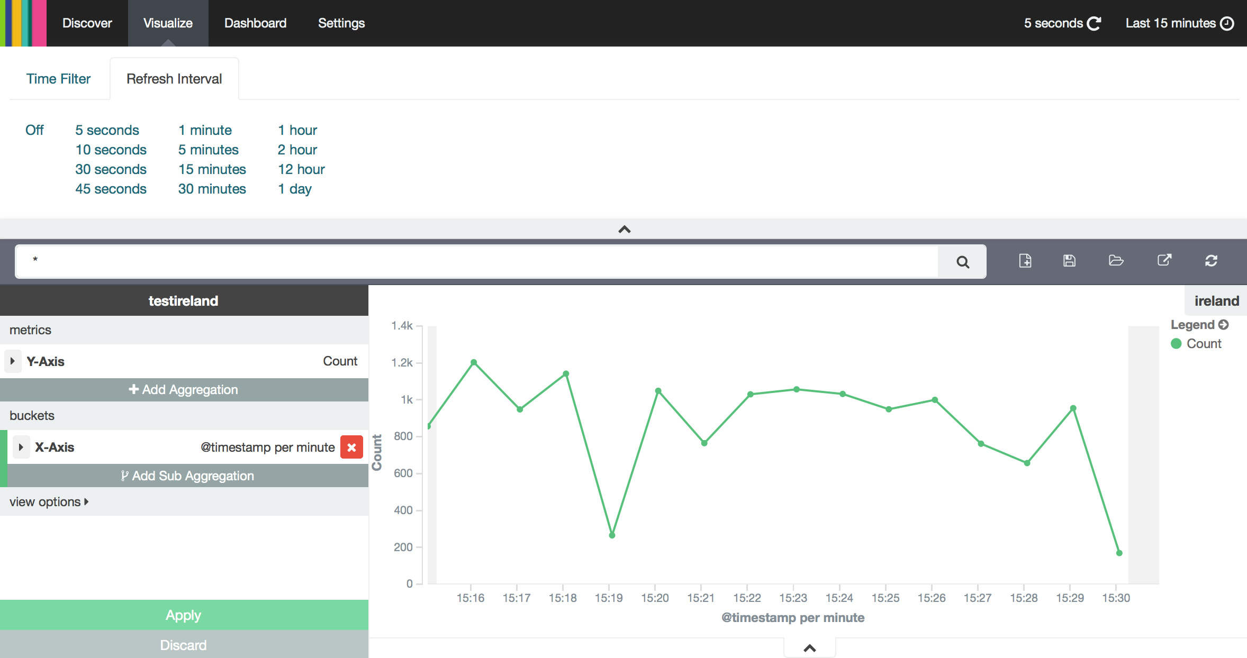Set refresh interval to 5 seconds
Viewport: 1247px width, 658px height.
[107, 130]
